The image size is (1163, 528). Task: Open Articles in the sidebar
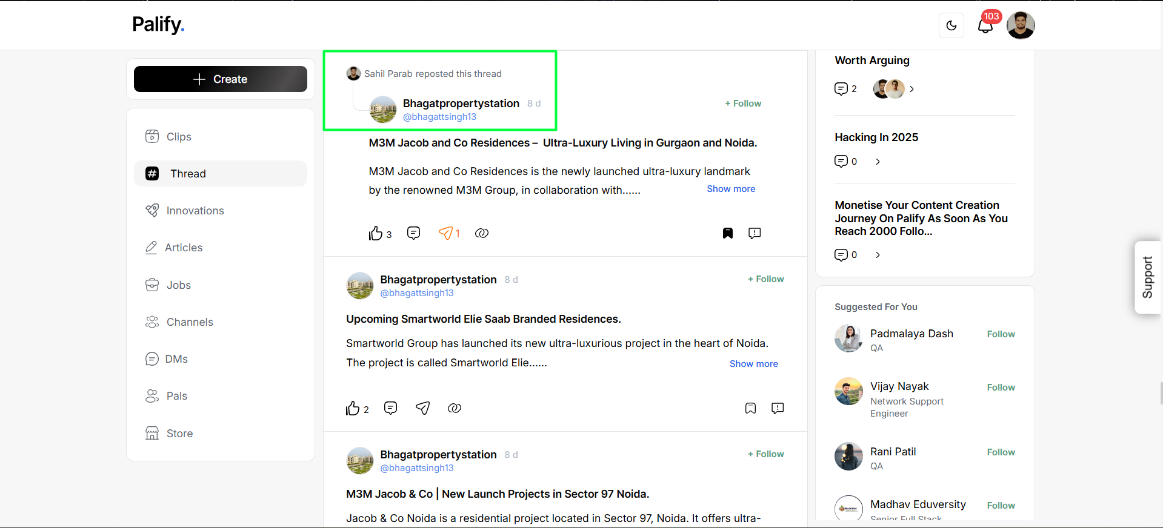click(x=221, y=248)
